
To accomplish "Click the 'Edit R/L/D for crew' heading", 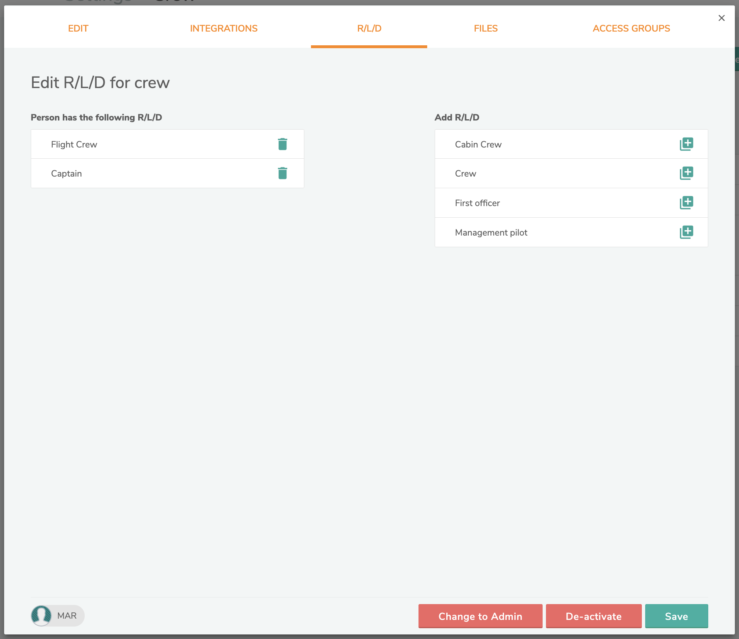I will [x=100, y=83].
